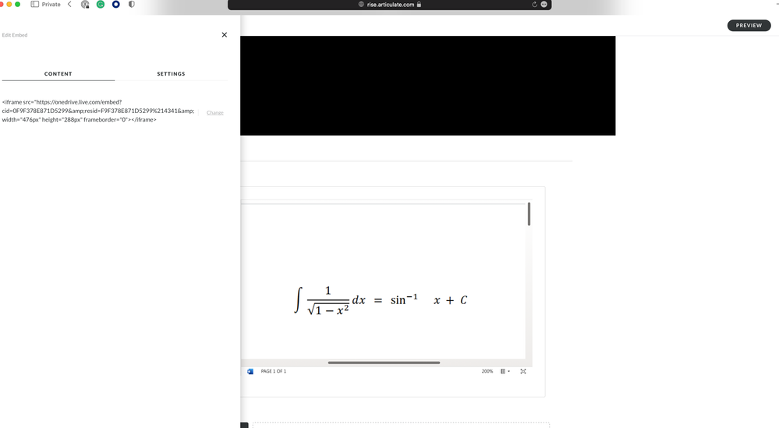Open the address bar more options icon
Screen dimensions: 779x428
click(544, 5)
